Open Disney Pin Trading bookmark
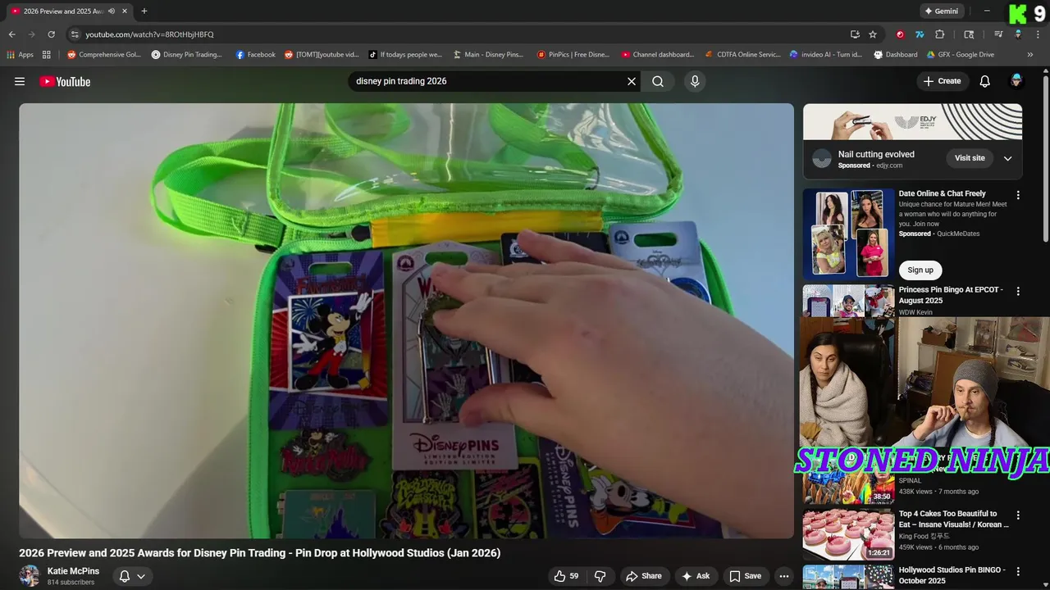The image size is (1050, 590). (187, 55)
